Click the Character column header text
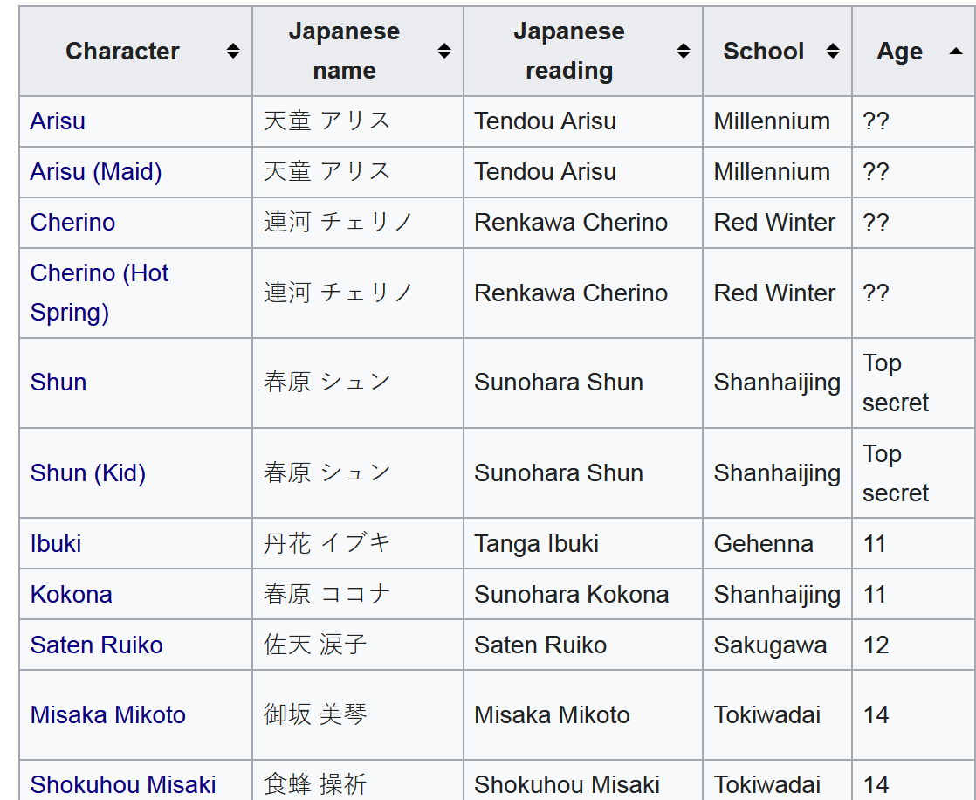Screen dimensions: 976x800 pos(122,52)
